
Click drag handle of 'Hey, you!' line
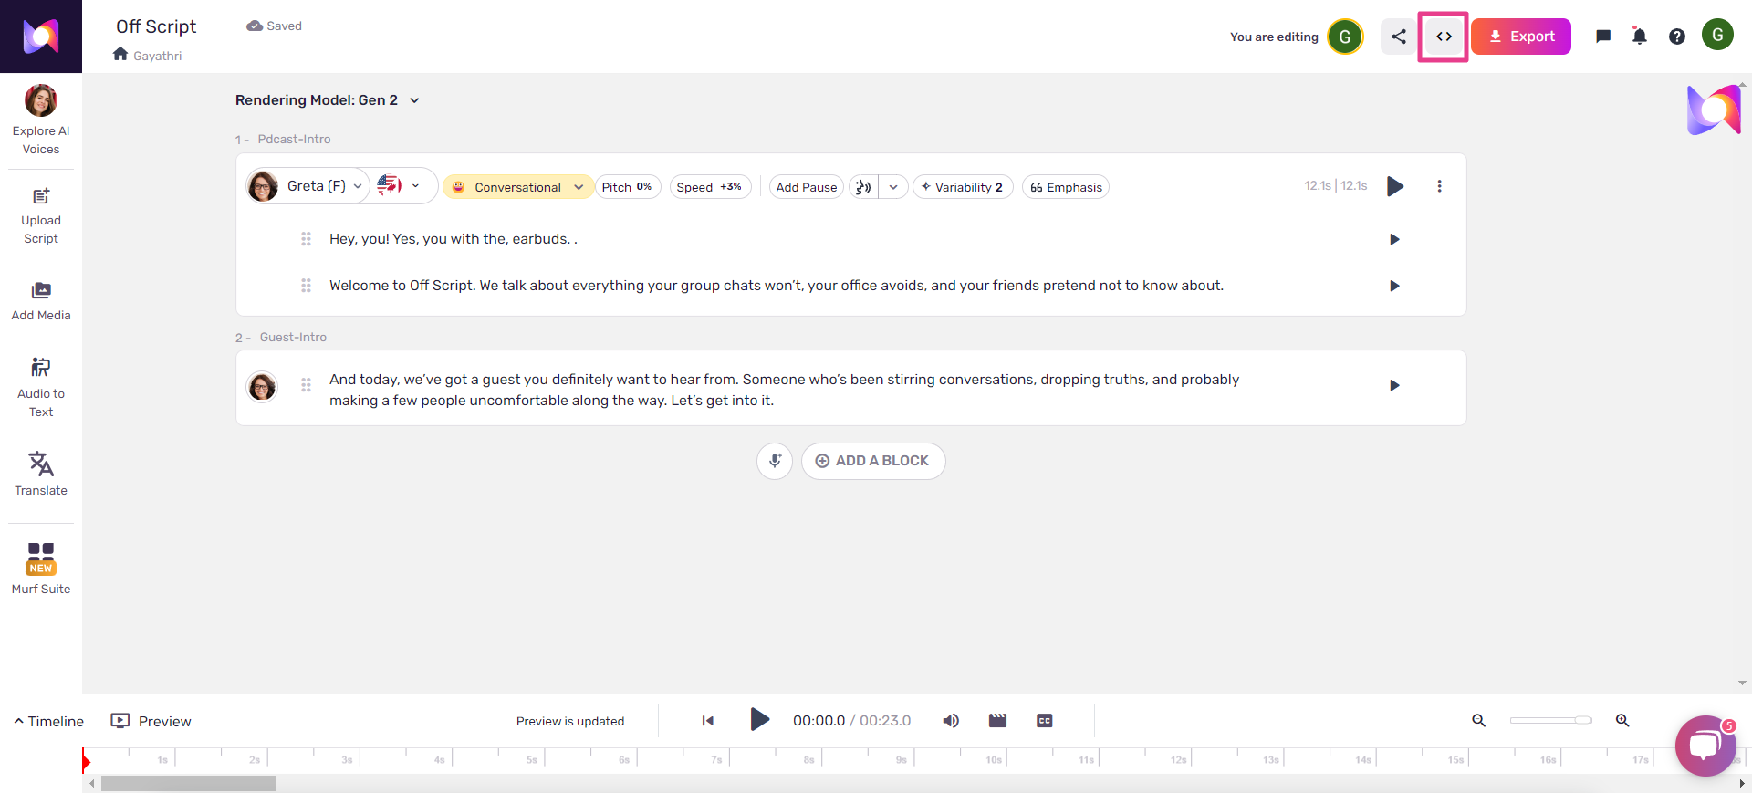tap(306, 239)
